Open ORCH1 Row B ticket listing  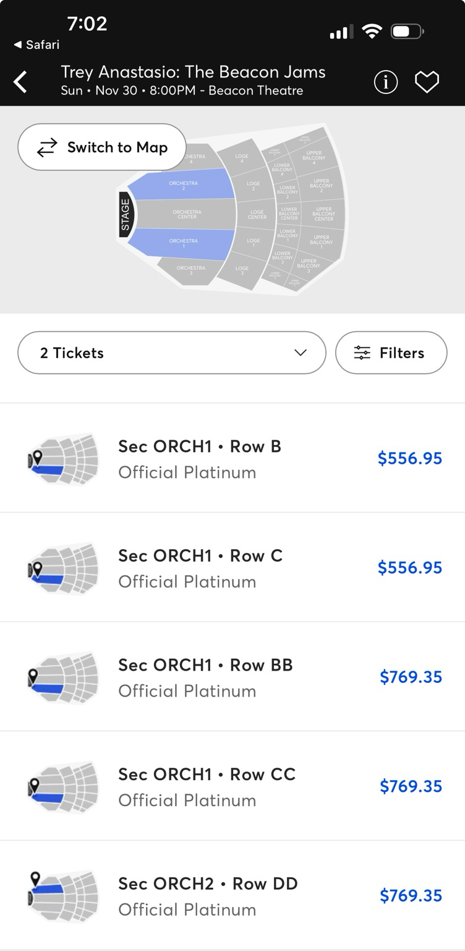(199, 458)
